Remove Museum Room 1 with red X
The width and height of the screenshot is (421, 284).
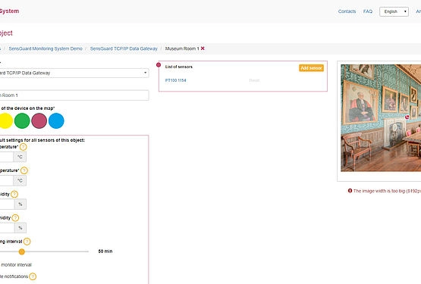(203, 48)
